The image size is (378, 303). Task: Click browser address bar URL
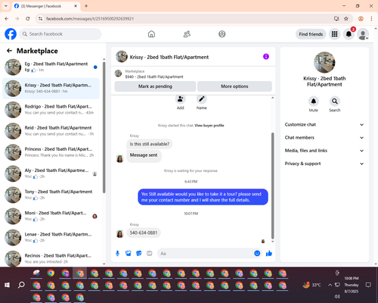click(90, 19)
